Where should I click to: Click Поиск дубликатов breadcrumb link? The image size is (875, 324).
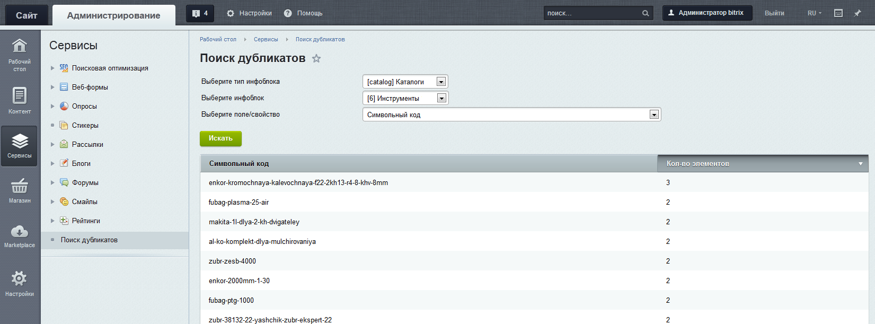coord(320,39)
